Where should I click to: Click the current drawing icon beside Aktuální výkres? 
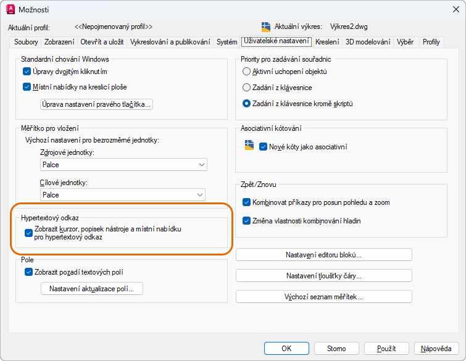coord(266,27)
